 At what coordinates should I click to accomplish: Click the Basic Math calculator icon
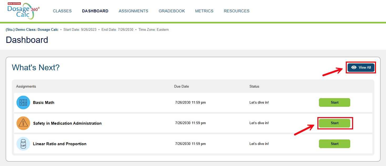pos(23,102)
